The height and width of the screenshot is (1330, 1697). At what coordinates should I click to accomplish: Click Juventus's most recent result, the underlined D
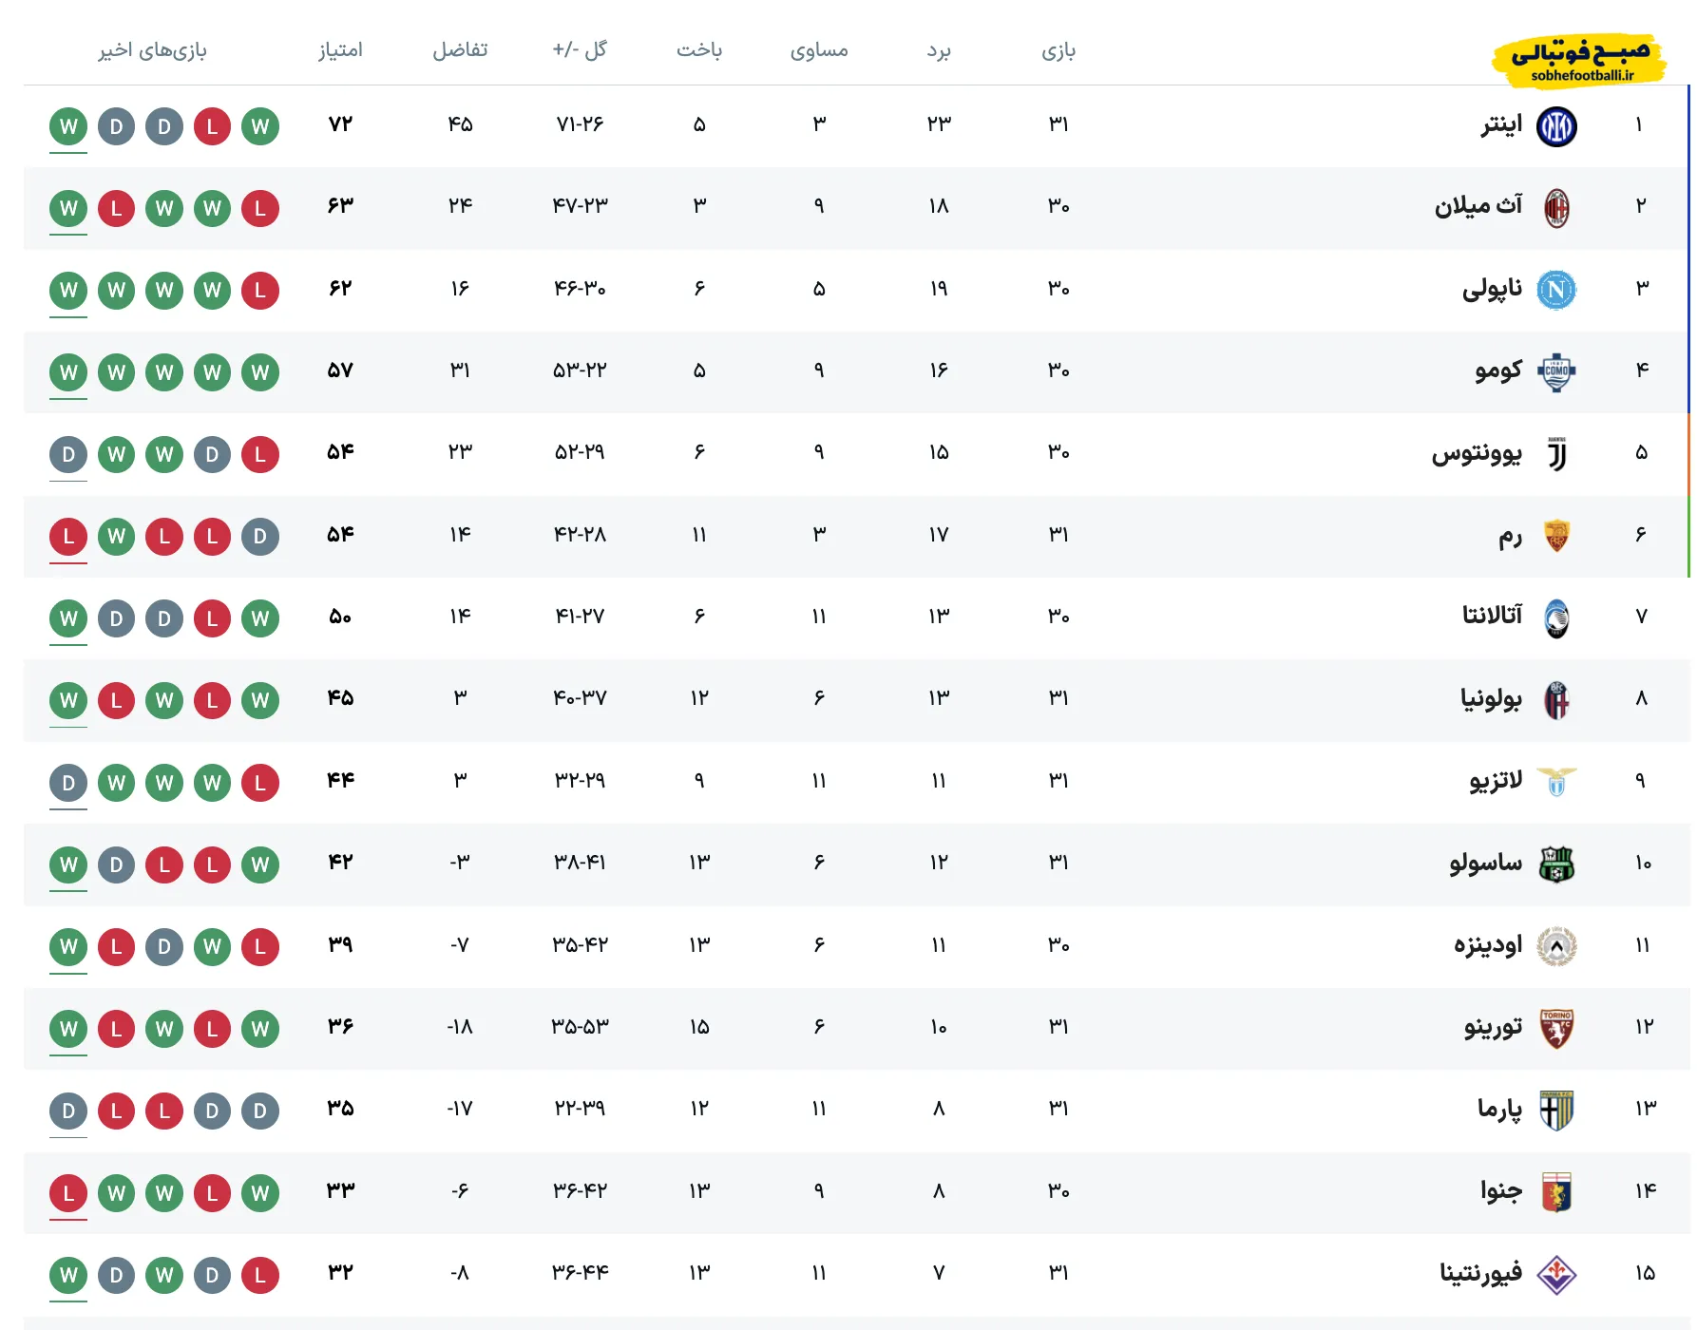[x=68, y=454]
